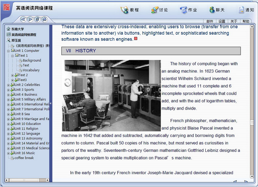Open the 作业 homework icon

tap(183, 10)
